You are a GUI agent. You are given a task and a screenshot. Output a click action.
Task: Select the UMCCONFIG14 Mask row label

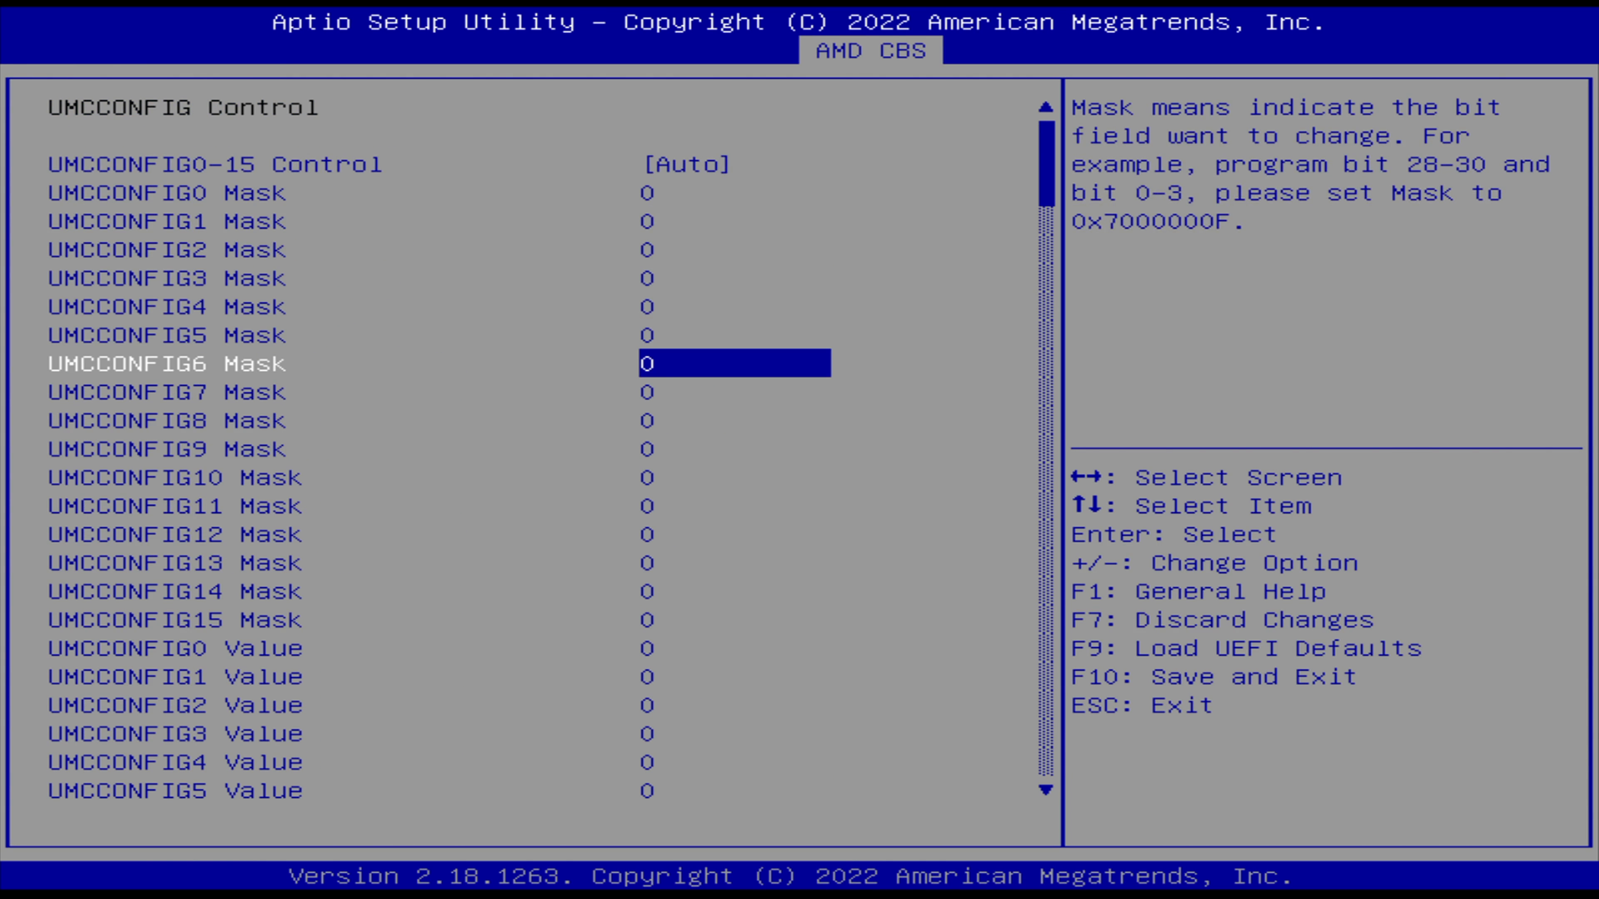pyautogui.click(x=175, y=592)
